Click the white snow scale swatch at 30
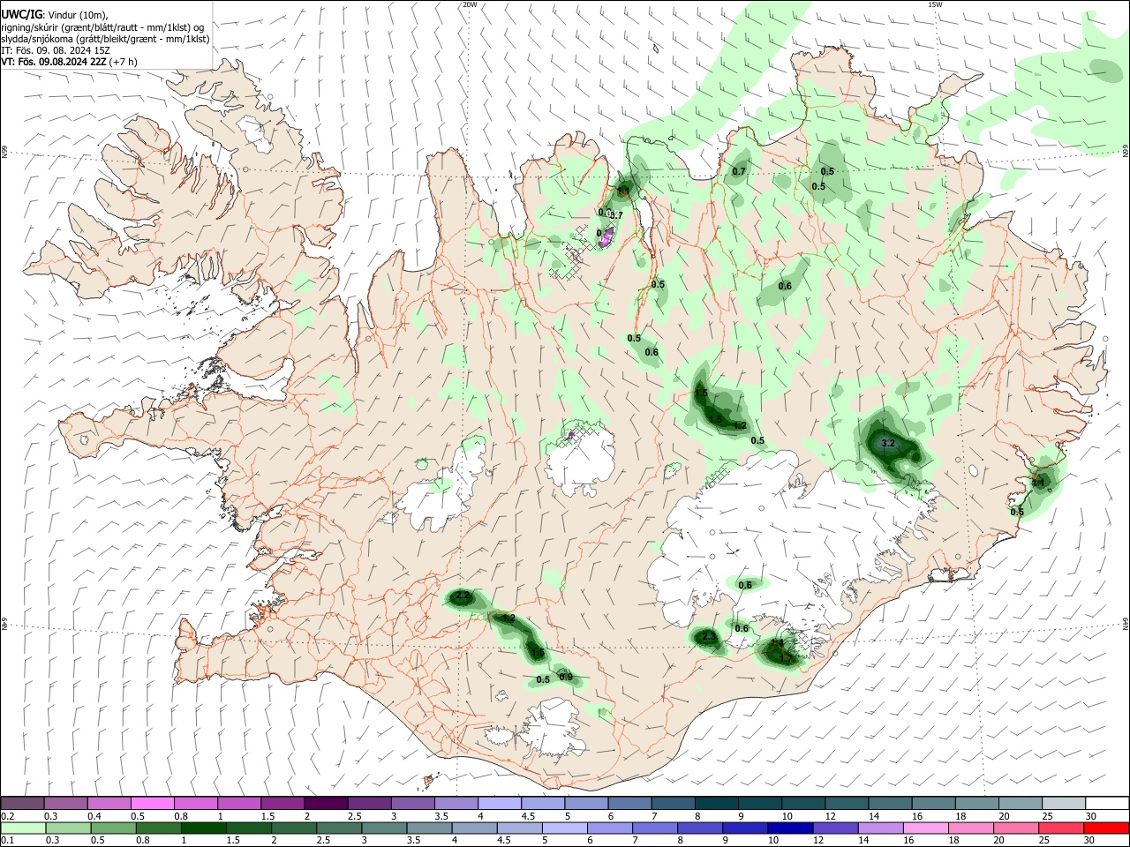1130x847 pixels. (1107, 803)
